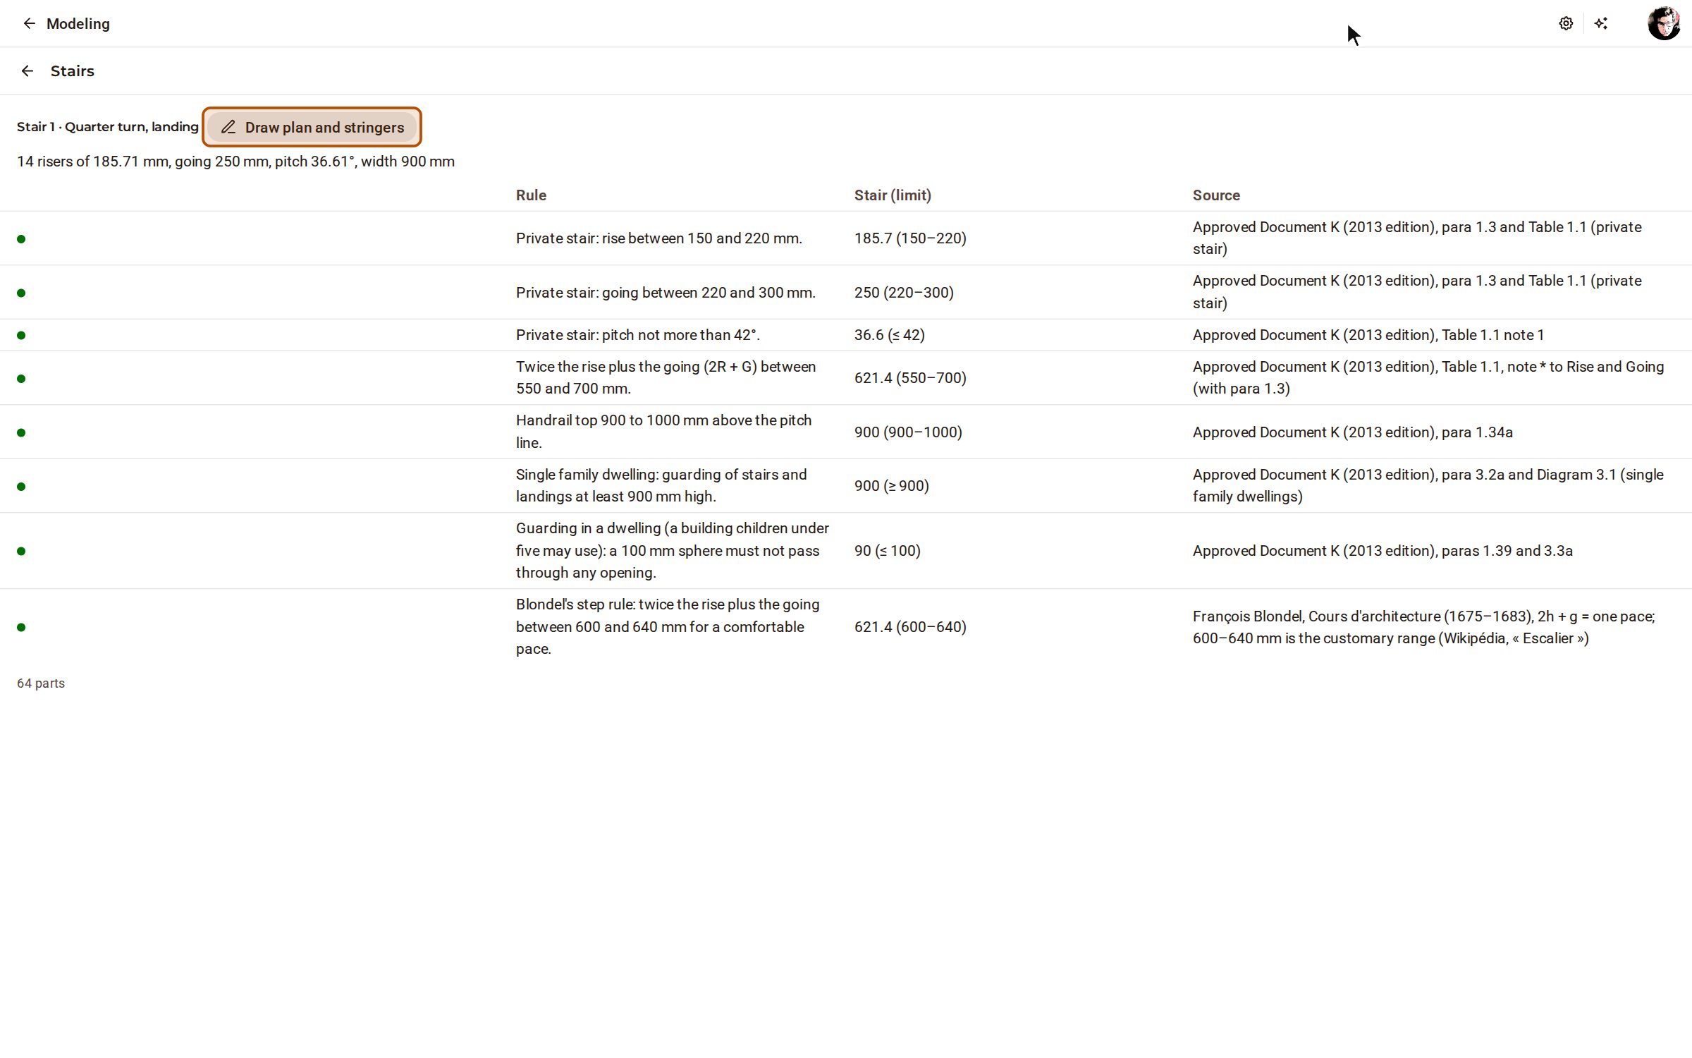Click the Rule column header

(531, 195)
